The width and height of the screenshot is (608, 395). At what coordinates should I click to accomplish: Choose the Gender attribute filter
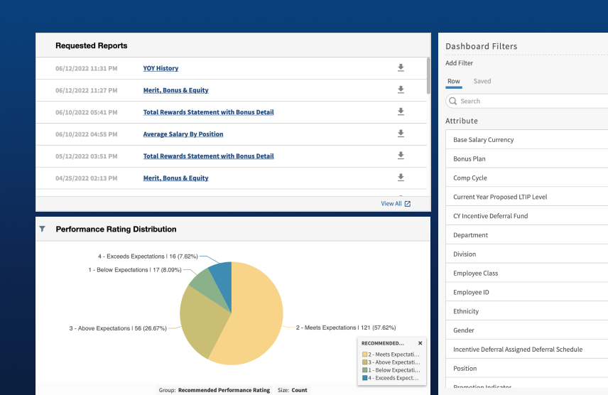tap(465, 330)
